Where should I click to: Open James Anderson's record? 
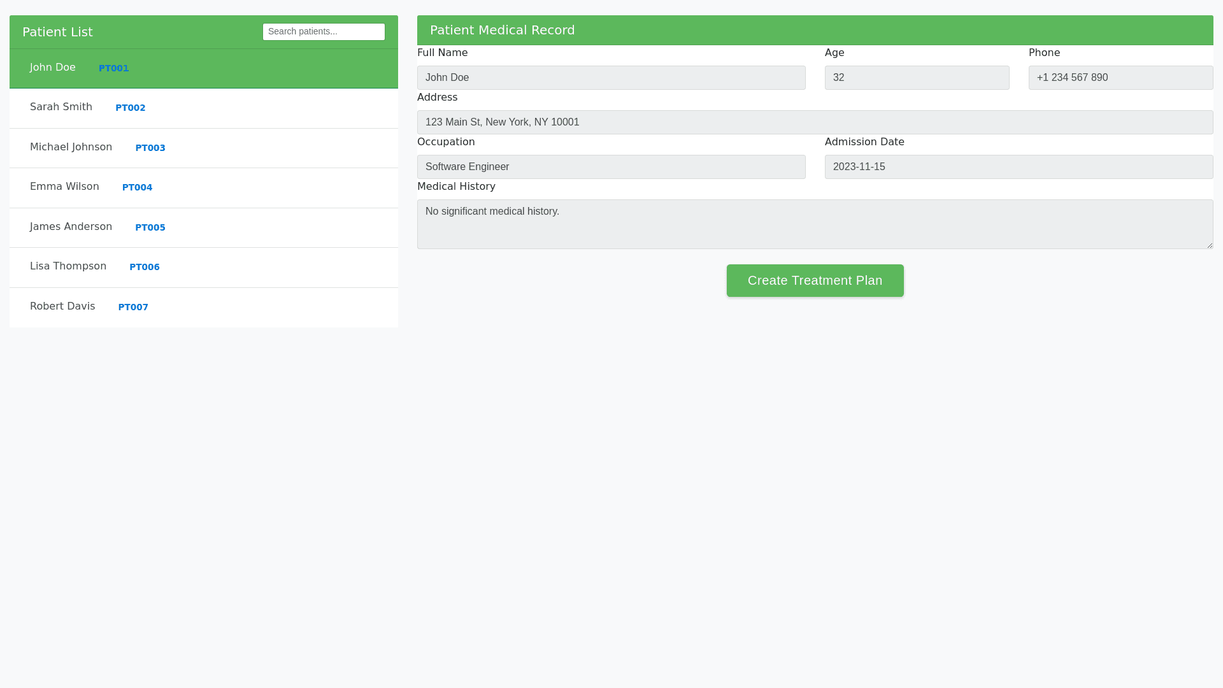pos(71,227)
